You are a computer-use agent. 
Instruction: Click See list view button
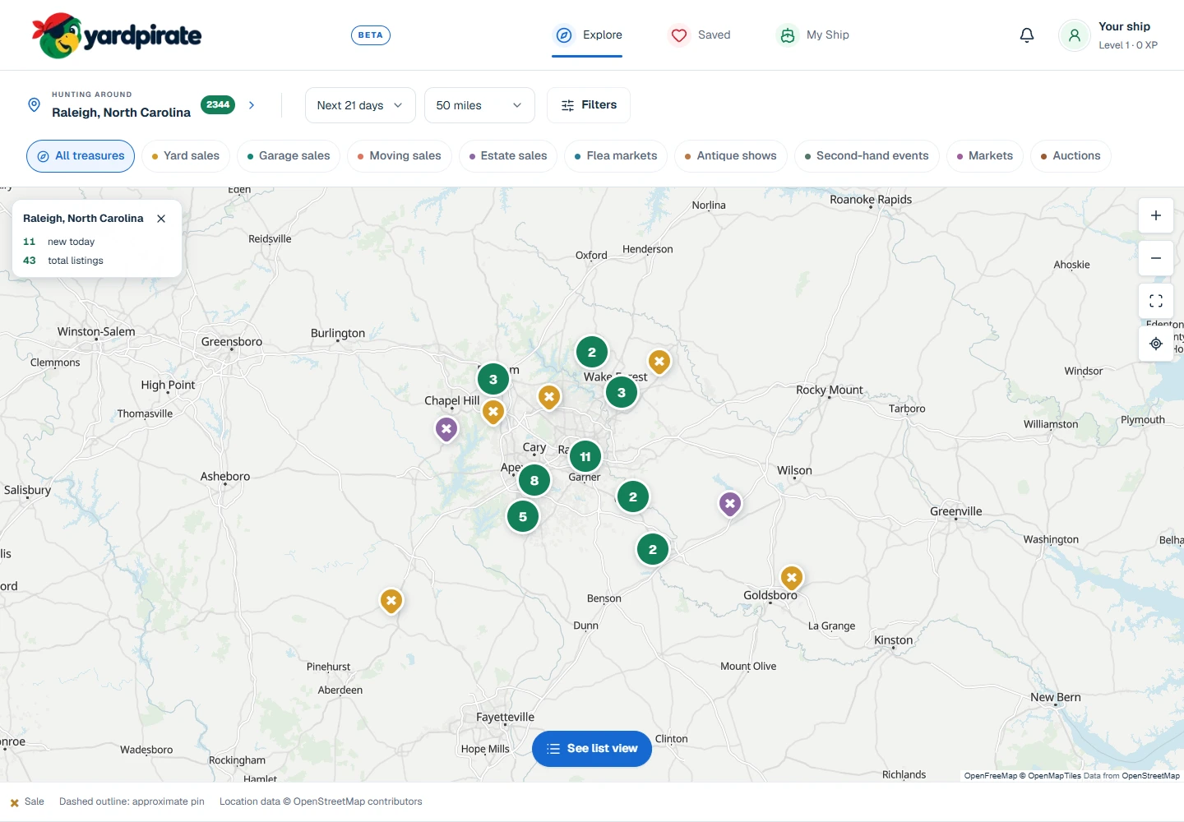pyautogui.click(x=592, y=749)
